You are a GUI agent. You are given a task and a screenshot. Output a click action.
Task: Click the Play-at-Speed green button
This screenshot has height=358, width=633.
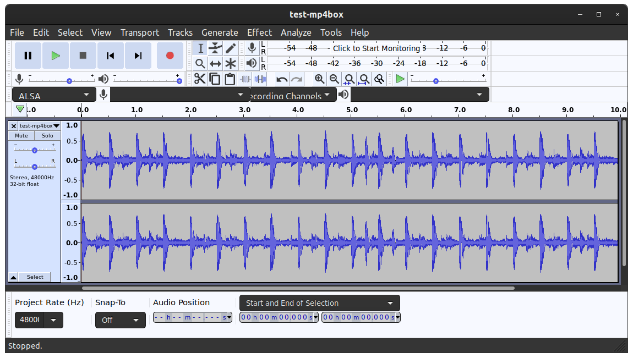pos(400,79)
